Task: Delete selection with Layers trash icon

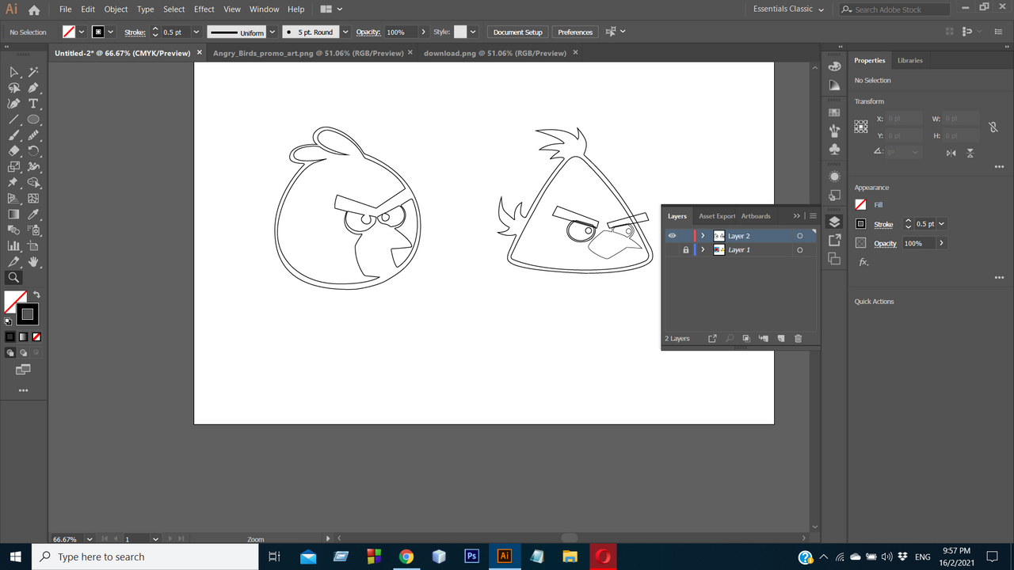Action: [798, 339]
